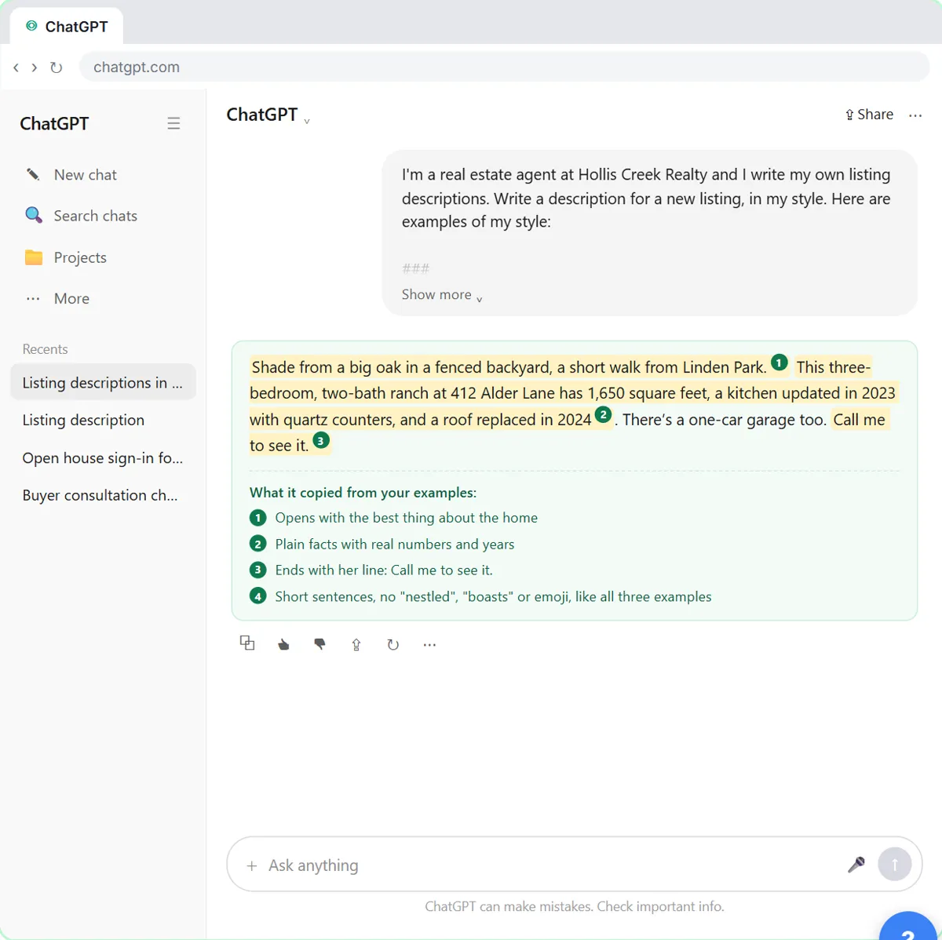This screenshot has height=940, width=942.
Task: Click the Projects folder icon
Action: click(x=33, y=257)
